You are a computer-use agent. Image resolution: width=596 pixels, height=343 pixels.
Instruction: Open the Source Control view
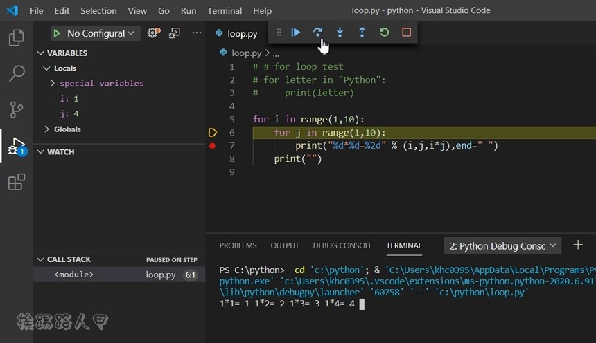16,109
